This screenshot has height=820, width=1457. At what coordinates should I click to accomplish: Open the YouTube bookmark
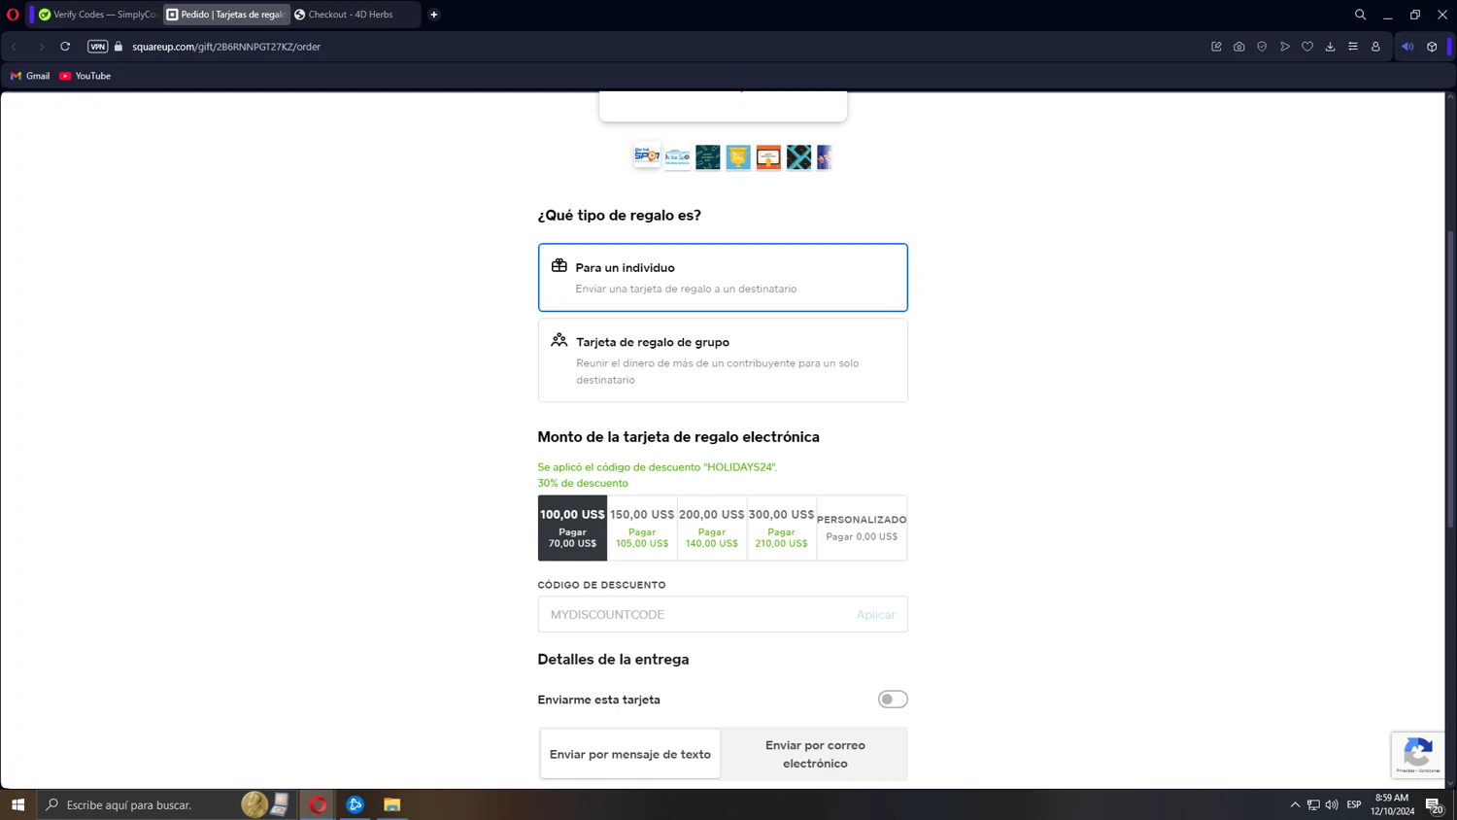[x=85, y=76]
